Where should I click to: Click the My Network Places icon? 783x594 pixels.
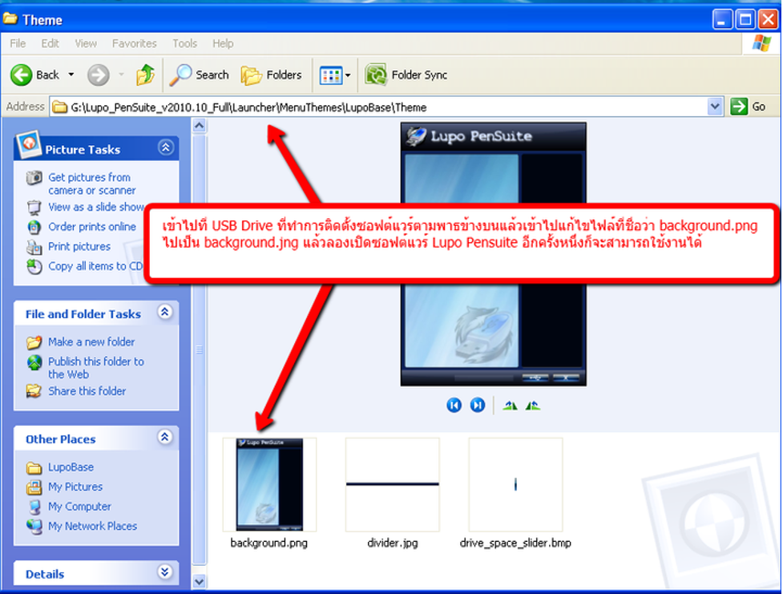point(34,527)
